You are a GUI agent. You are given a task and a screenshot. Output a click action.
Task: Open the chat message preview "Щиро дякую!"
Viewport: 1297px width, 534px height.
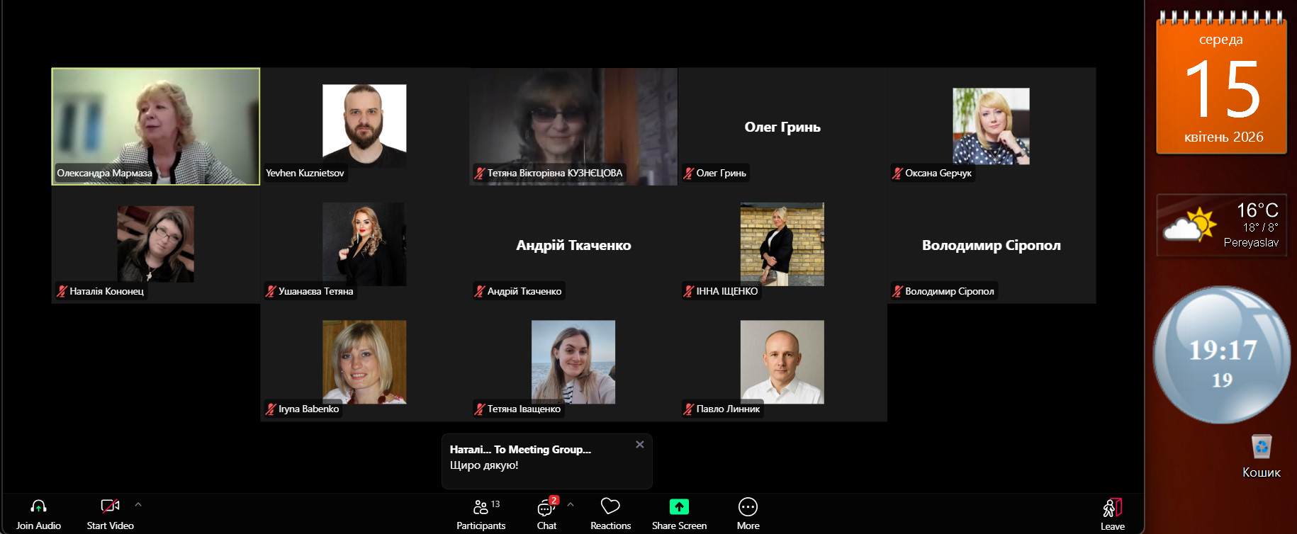click(x=484, y=465)
